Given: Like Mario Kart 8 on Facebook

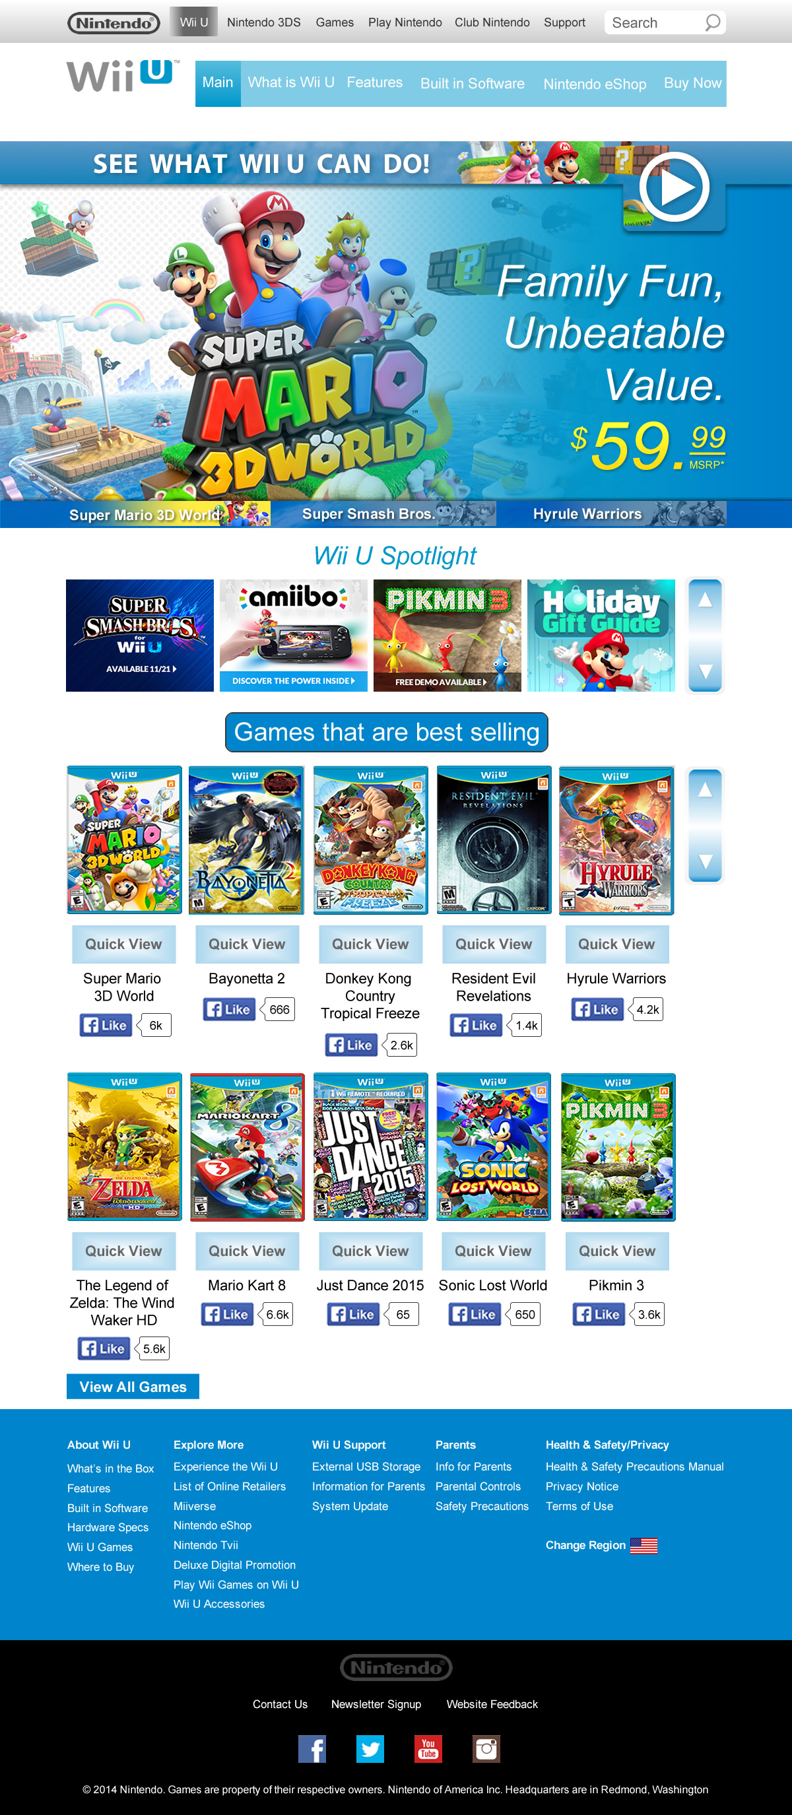Looking at the screenshot, I should pos(227,1314).
